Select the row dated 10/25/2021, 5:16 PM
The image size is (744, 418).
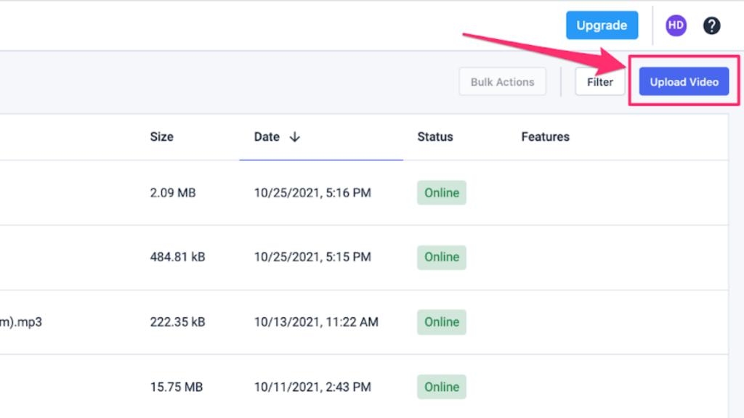point(364,193)
